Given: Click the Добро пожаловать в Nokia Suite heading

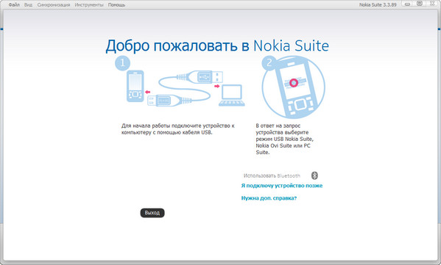Looking at the screenshot, I should click(217, 46).
